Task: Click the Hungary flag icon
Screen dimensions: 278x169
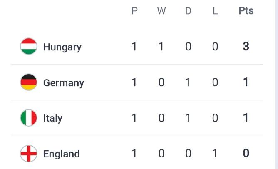Action: coord(29,46)
